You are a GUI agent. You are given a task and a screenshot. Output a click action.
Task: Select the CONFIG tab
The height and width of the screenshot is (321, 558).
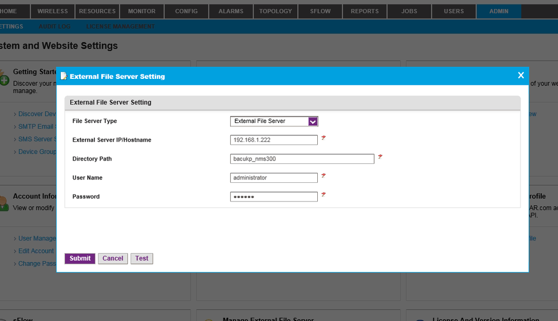point(187,11)
